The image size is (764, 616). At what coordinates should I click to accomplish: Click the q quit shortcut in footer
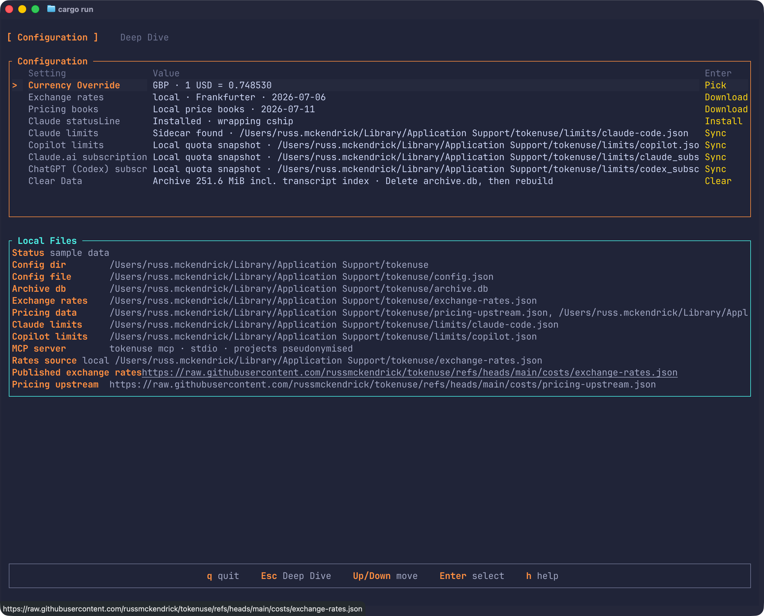[223, 576]
